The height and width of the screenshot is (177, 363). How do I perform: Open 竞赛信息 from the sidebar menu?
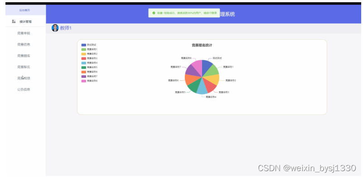pos(24,44)
